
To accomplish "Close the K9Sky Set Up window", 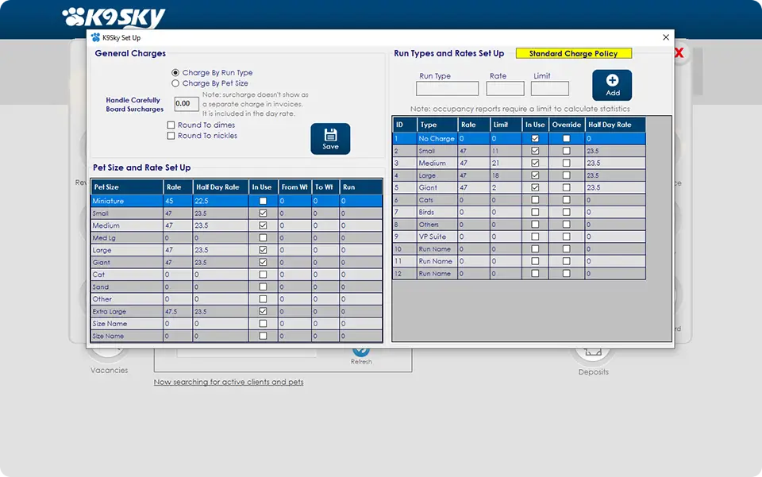I will pyautogui.click(x=666, y=37).
